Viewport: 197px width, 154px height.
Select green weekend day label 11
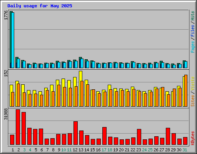(x=69, y=150)
